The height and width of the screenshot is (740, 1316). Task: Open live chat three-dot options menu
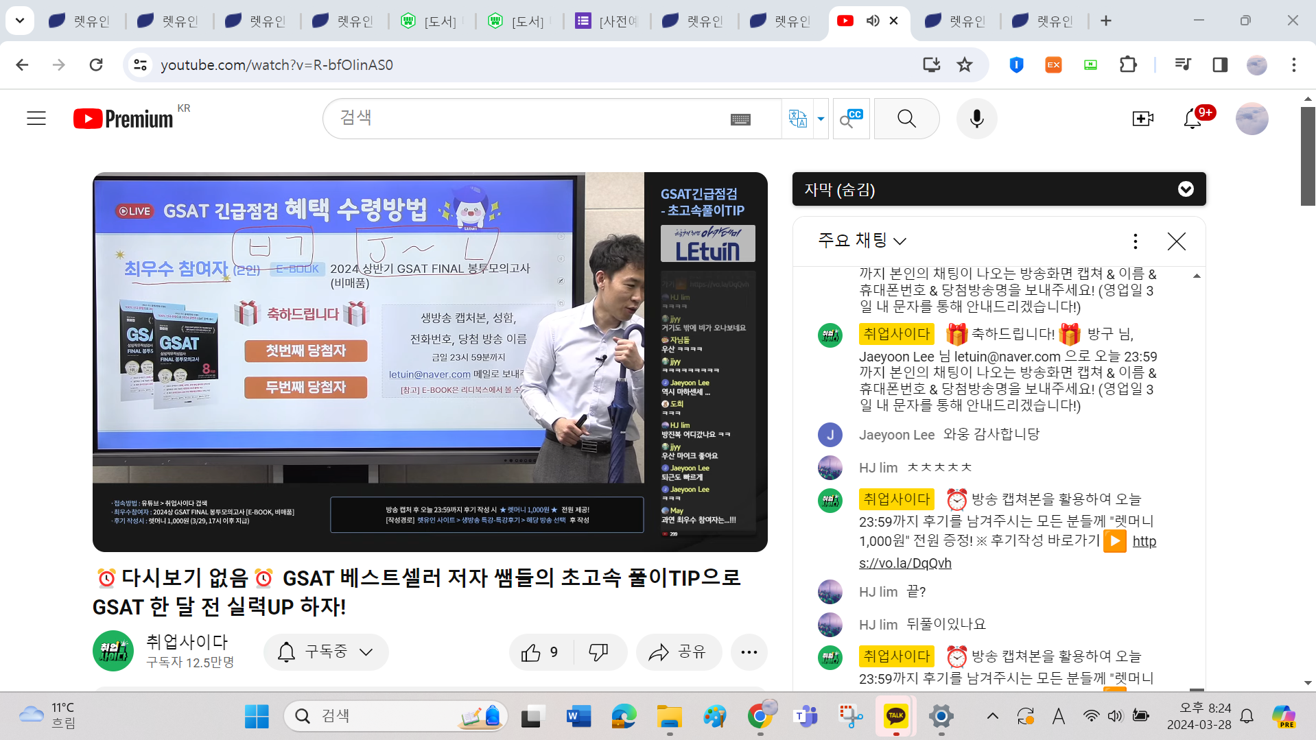click(x=1136, y=241)
